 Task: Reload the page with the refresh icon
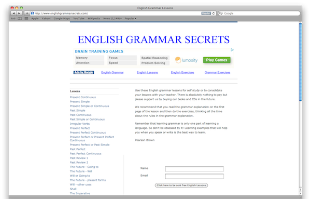[214, 14]
